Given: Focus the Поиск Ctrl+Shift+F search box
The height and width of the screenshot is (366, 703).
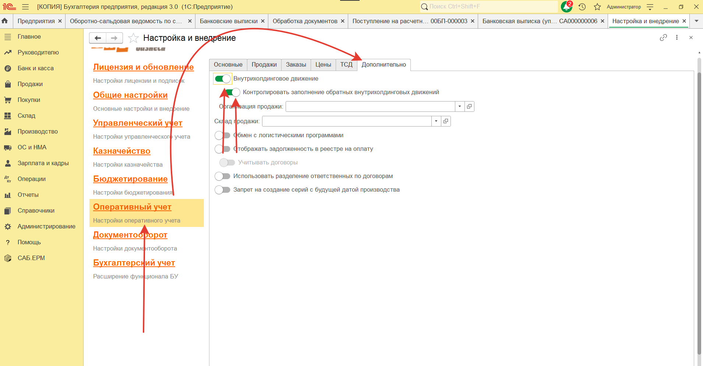Looking at the screenshot, I should coord(489,7).
